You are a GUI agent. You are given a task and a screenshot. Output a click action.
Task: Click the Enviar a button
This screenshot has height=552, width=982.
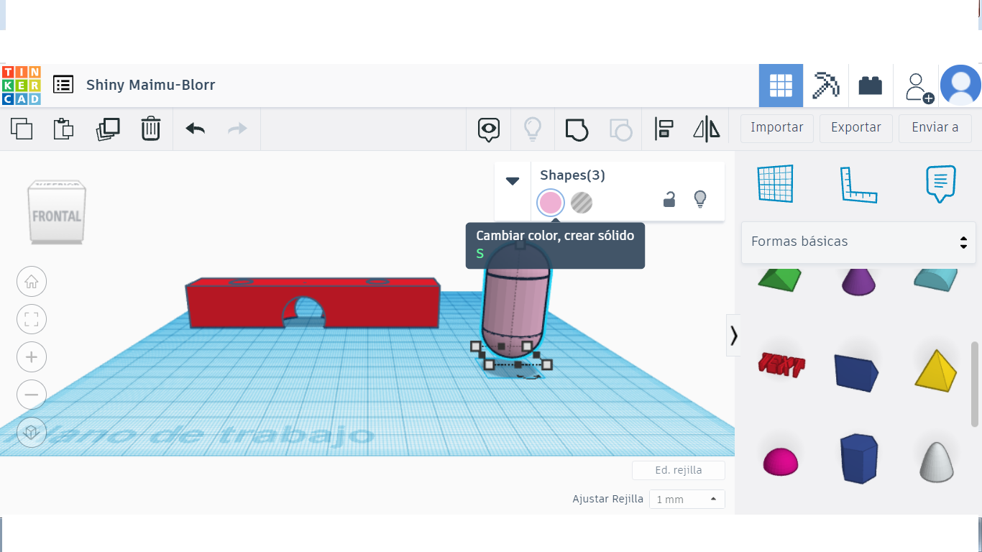935,128
